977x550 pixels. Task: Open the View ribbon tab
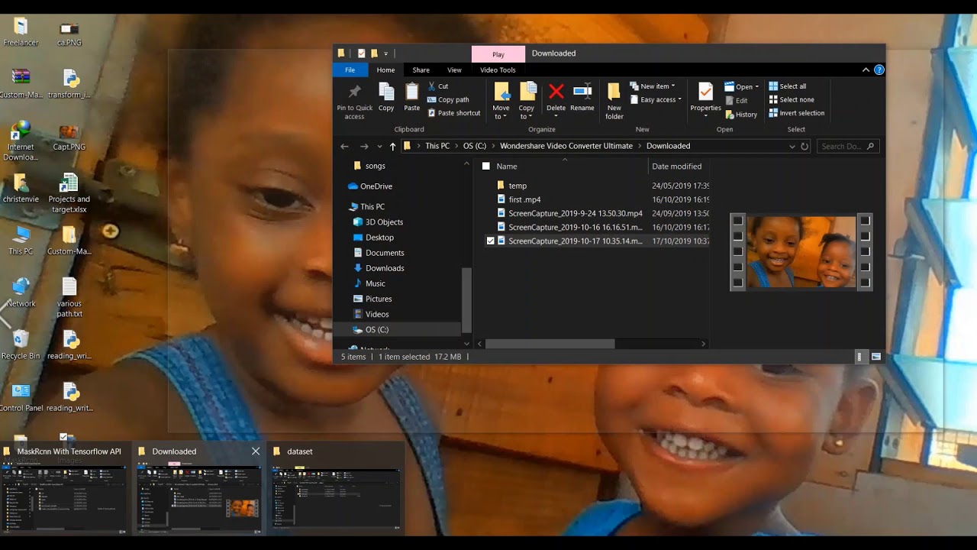[454, 70]
